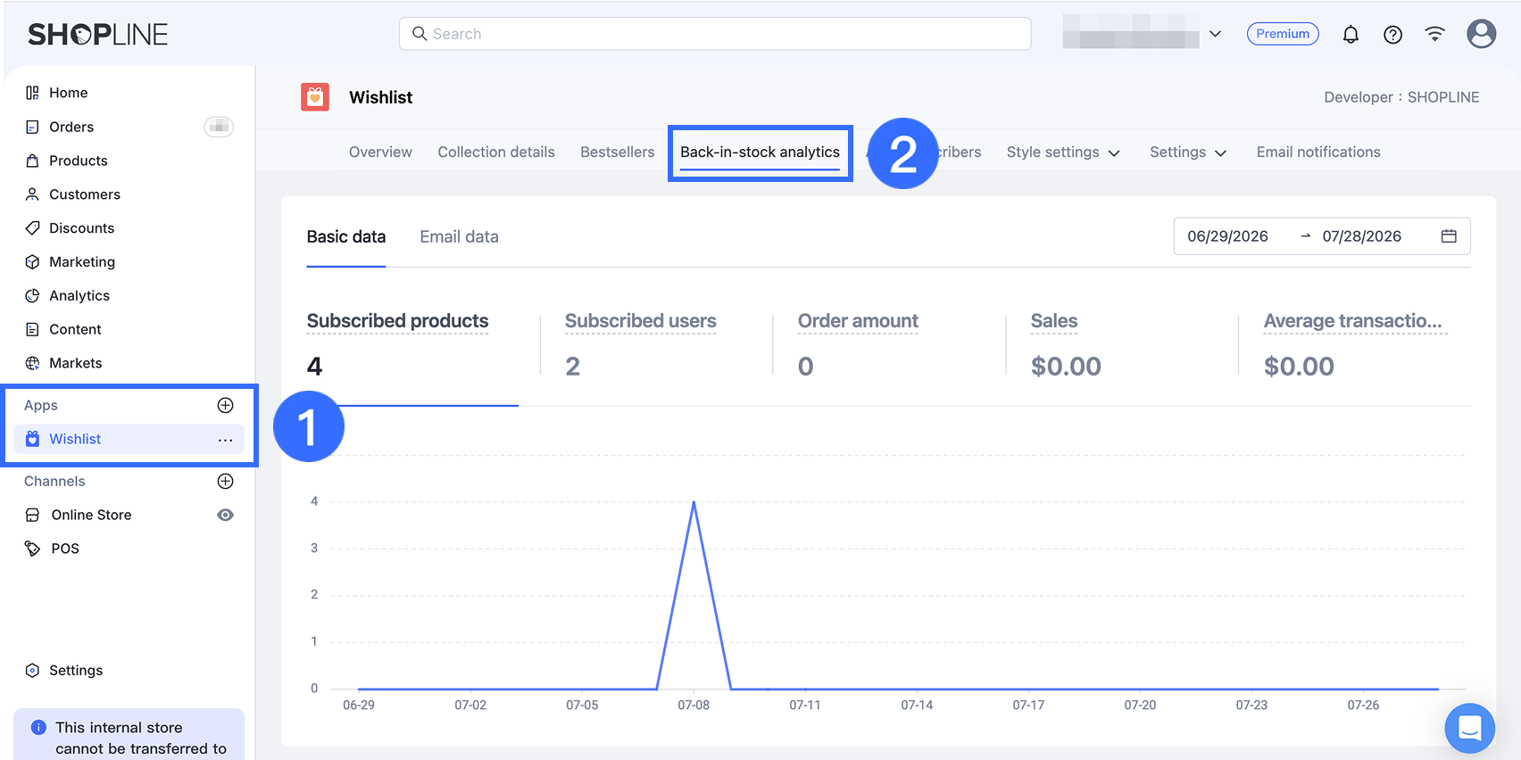Click the Online Store storefront icon
Viewport: 1521px width, 760px height.
pyautogui.click(x=32, y=515)
